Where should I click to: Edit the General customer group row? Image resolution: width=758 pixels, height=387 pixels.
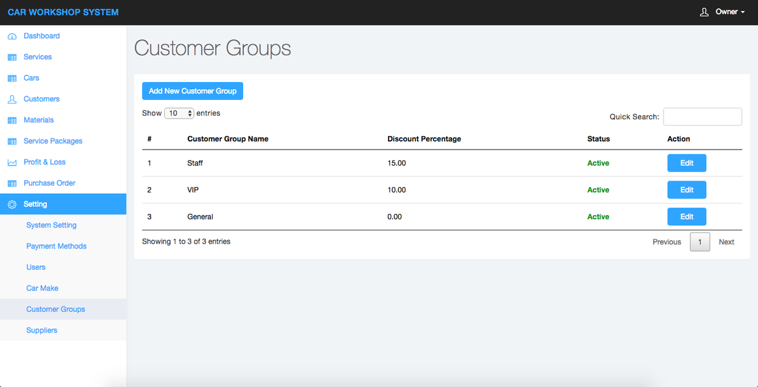coord(686,217)
